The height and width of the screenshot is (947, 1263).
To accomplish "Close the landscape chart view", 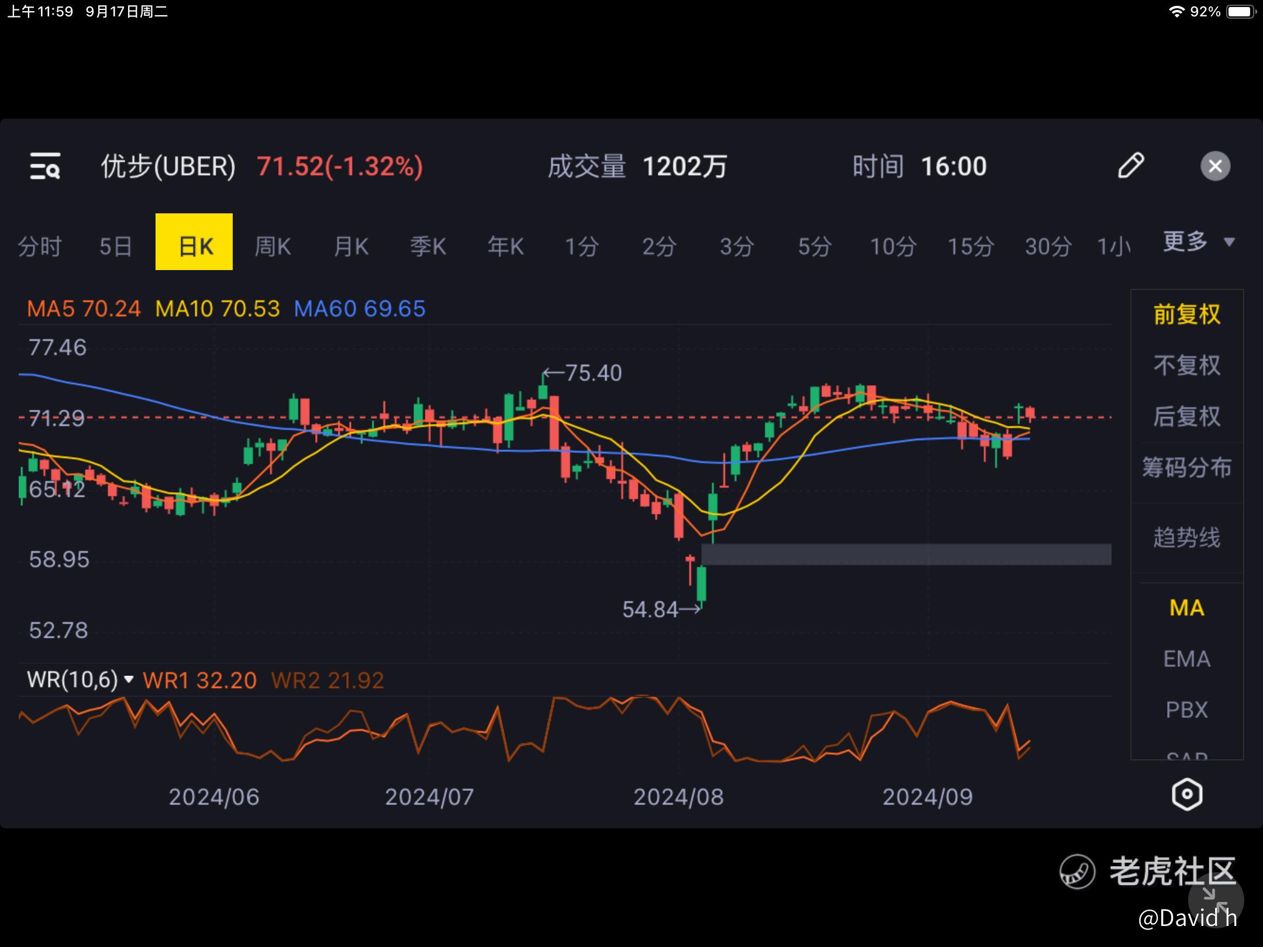I will point(1216,167).
